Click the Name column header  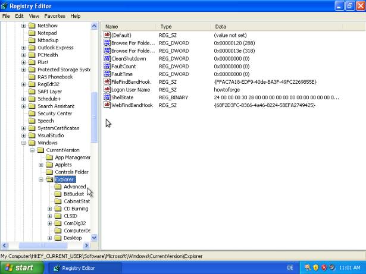(129, 27)
